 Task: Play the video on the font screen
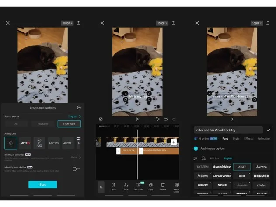pyautogui.click(x=232, y=119)
